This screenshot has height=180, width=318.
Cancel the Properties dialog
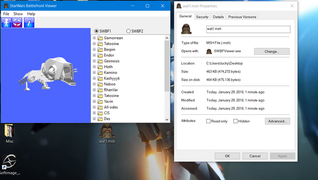coord(255,156)
